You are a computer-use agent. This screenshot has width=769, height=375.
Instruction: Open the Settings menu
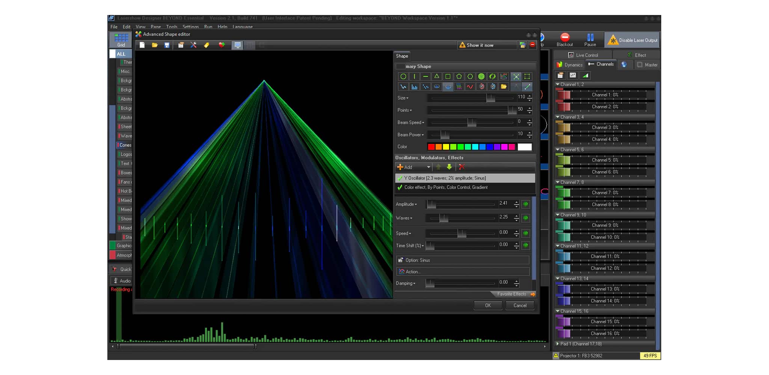190,27
